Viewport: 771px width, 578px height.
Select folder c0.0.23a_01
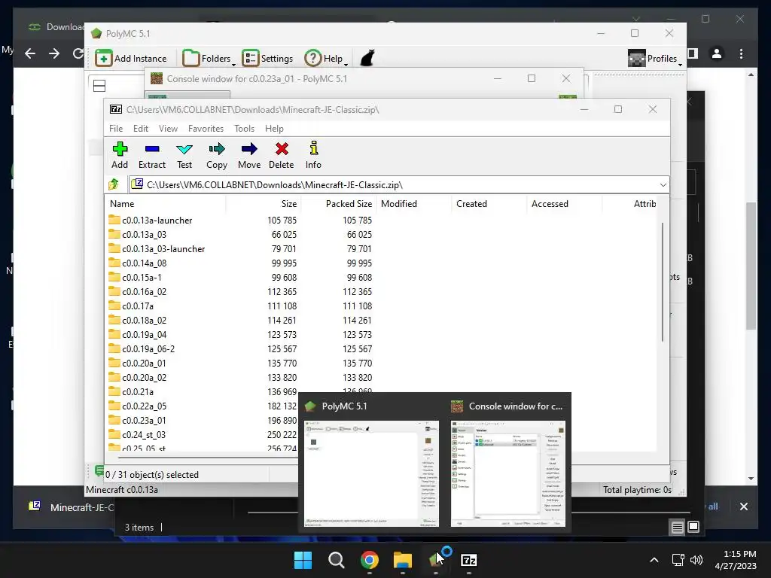pos(144,420)
